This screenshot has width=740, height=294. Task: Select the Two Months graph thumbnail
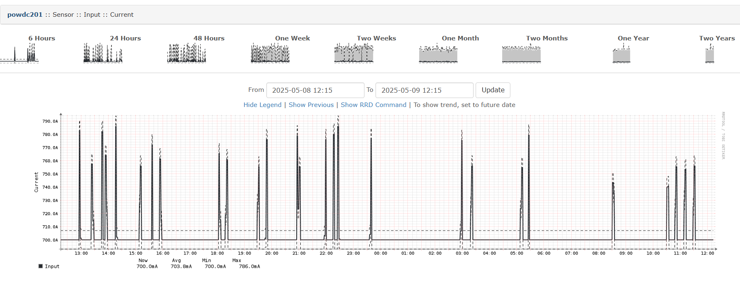[x=521, y=54]
